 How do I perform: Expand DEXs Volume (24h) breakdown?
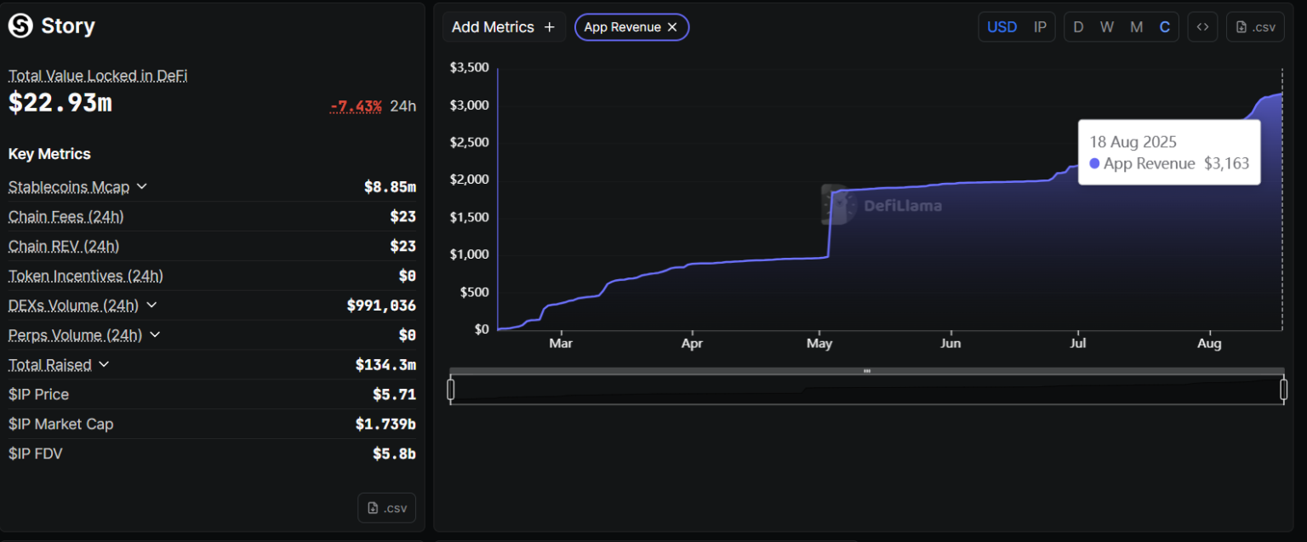(151, 305)
